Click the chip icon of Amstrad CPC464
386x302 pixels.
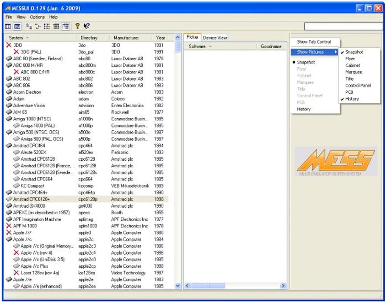pyautogui.click(x=9, y=146)
